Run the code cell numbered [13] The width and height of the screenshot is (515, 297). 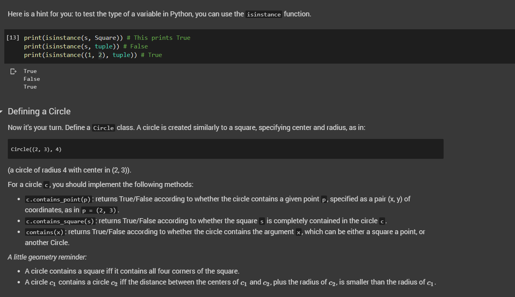(13, 38)
